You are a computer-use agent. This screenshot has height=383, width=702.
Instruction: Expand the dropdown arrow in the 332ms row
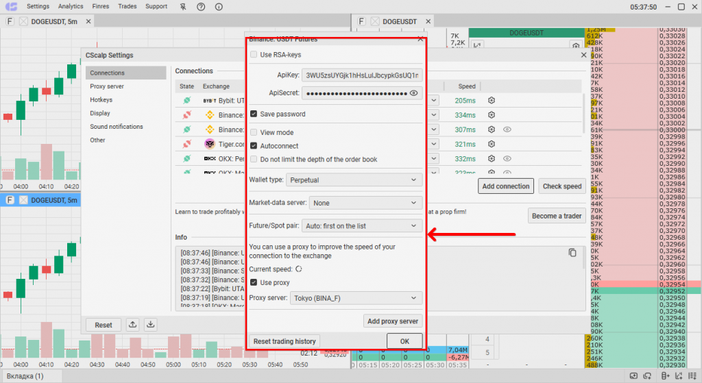[433, 158]
